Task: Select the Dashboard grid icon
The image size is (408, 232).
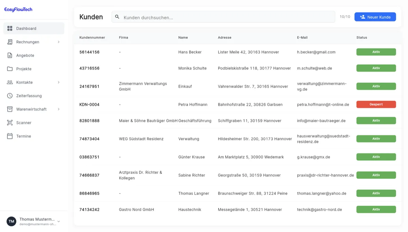Action: point(10,28)
